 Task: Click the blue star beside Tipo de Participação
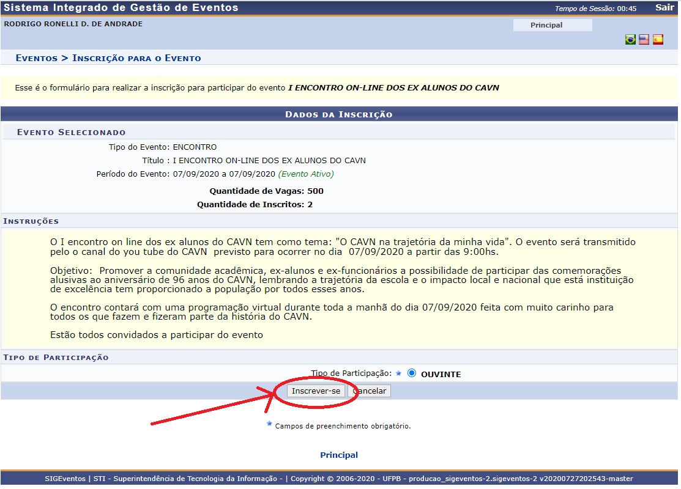[399, 373]
